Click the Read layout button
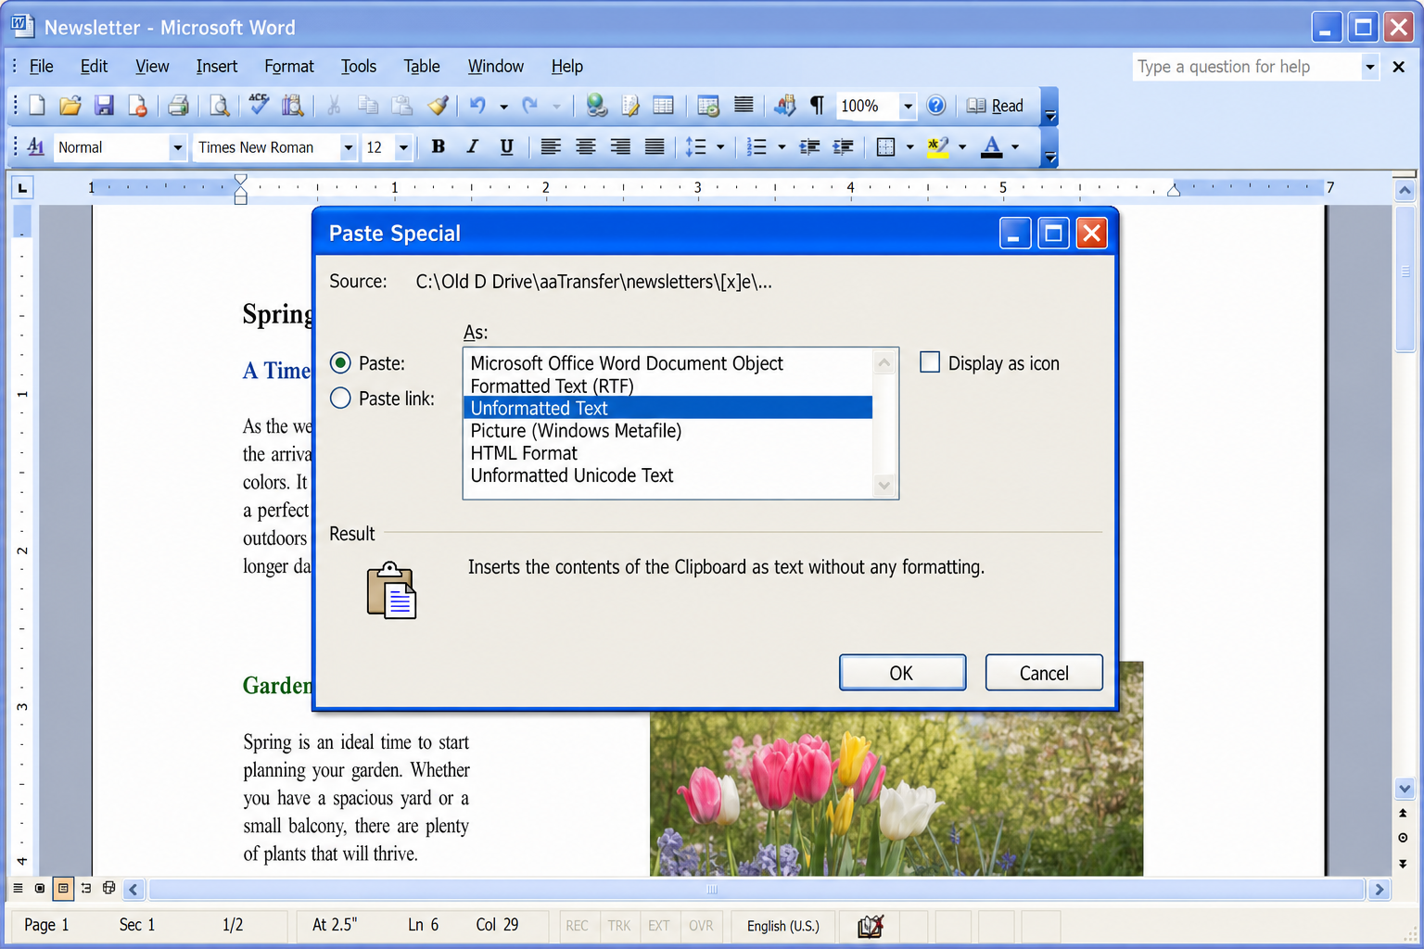Image resolution: width=1424 pixels, height=949 pixels. tap(995, 106)
